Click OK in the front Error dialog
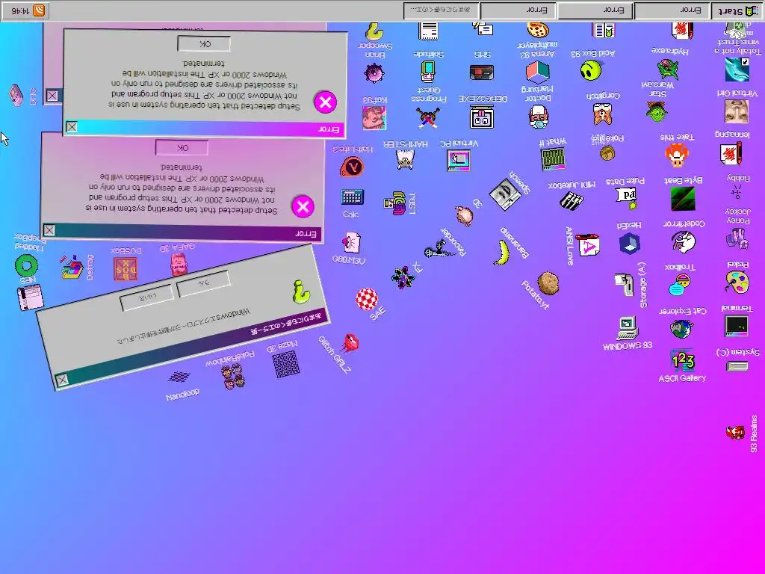 pos(205,44)
